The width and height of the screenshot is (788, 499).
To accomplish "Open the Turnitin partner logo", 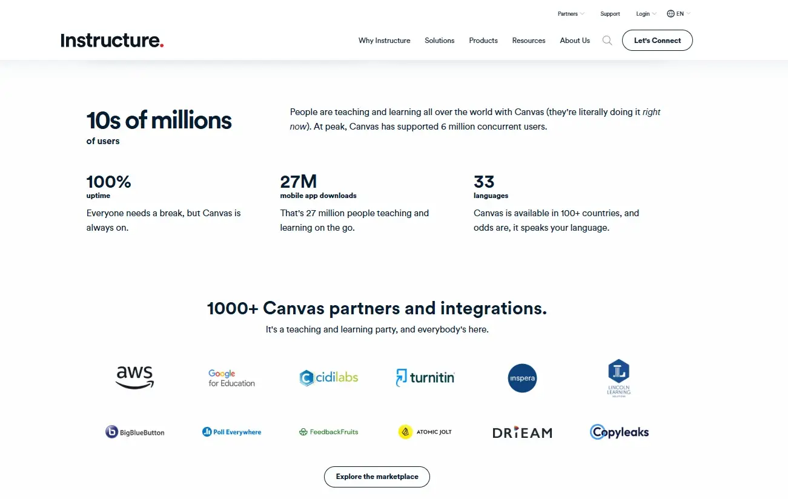I will 425,378.
